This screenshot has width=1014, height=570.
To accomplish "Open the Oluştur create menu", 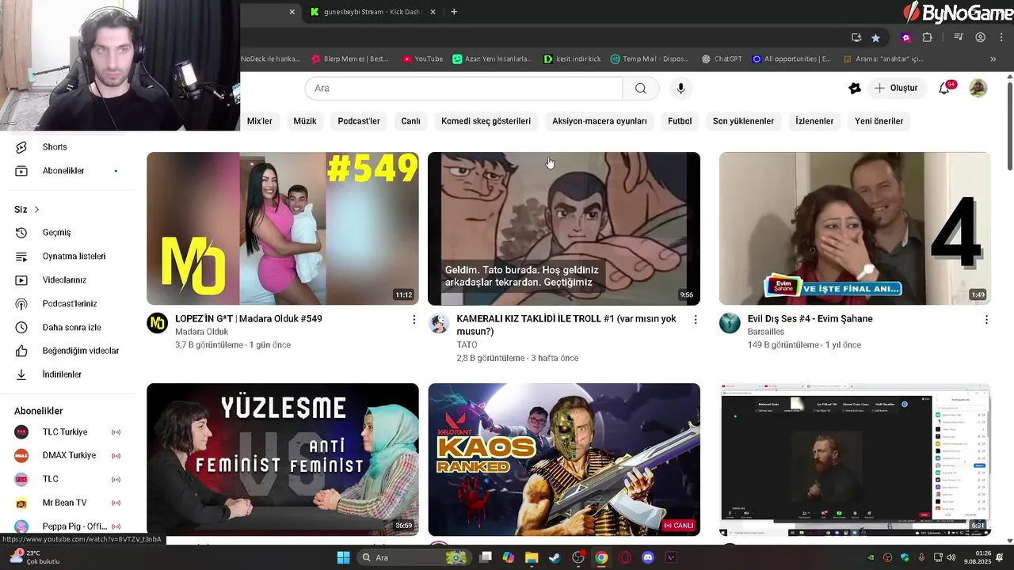I will (896, 88).
